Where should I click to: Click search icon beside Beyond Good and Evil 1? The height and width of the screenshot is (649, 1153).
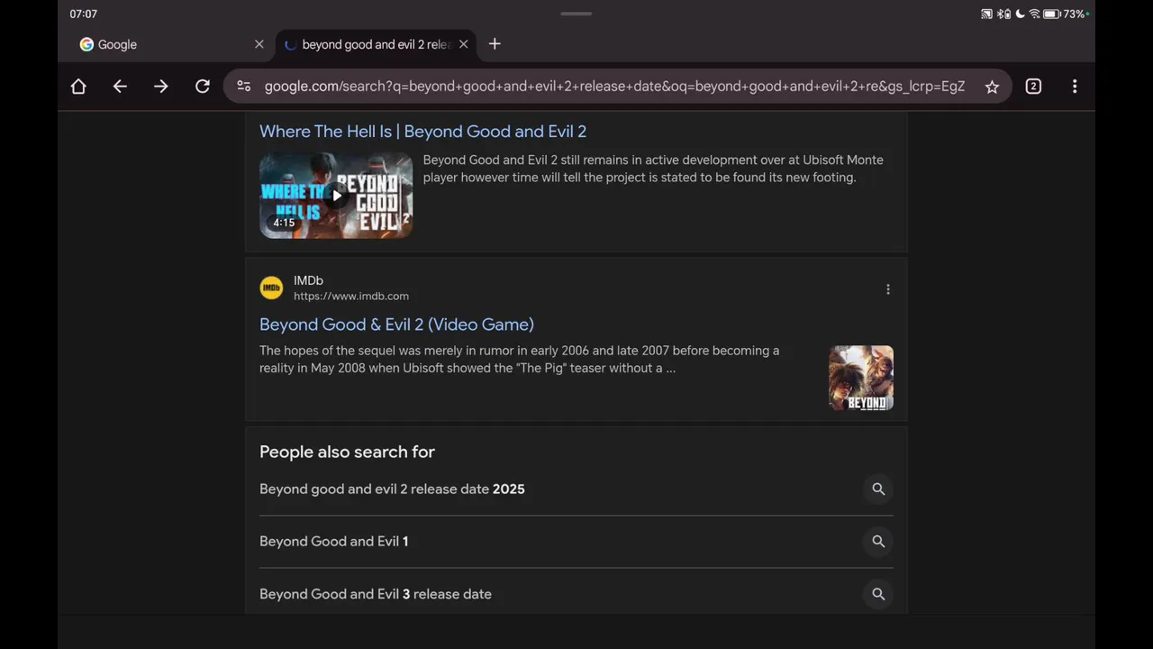pyautogui.click(x=878, y=542)
